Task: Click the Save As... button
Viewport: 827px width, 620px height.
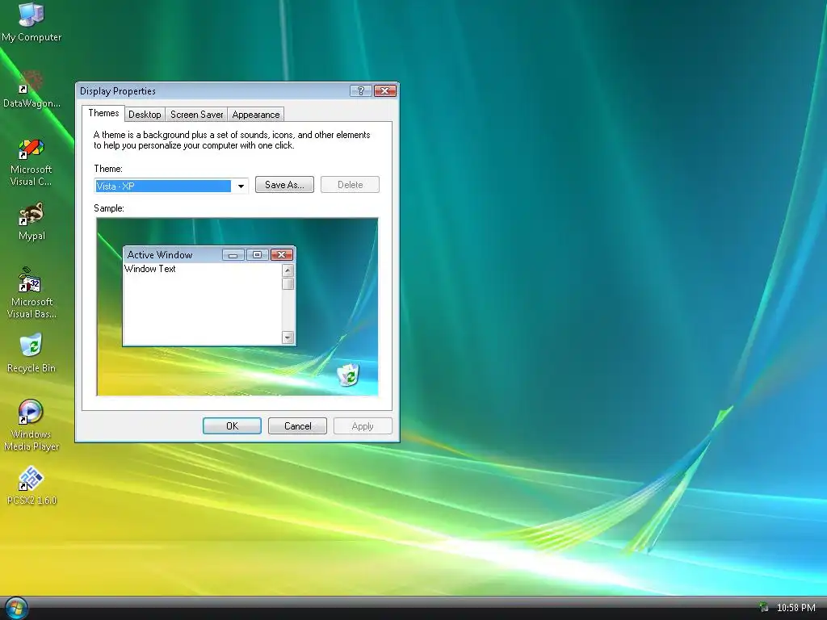Action: pos(284,185)
